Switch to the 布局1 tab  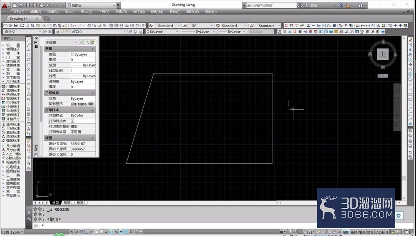click(67, 203)
